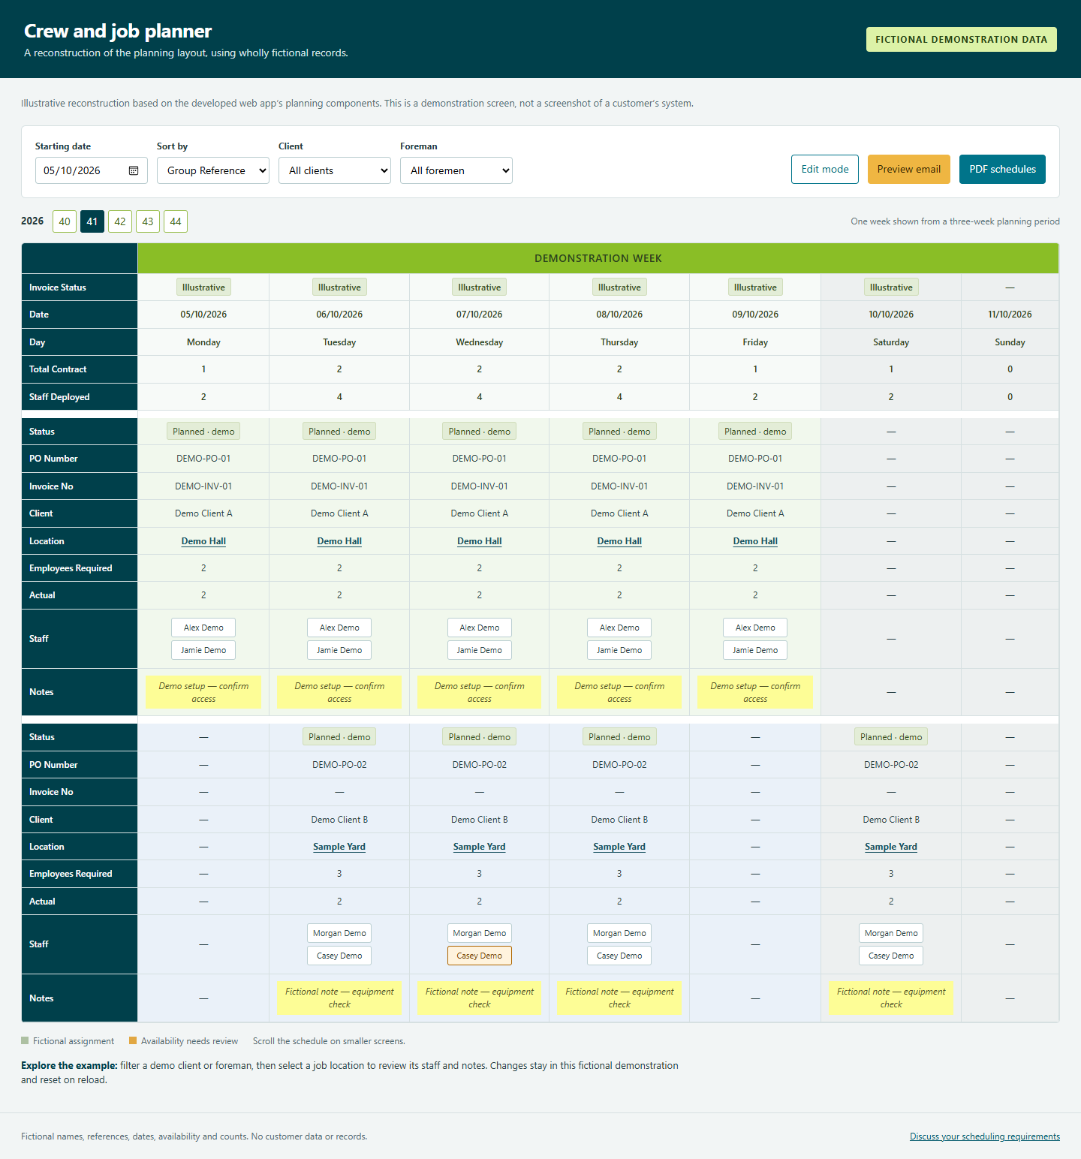Open Sample Yard location link for Saturday
The height and width of the screenshot is (1159, 1081).
[x=891, y=847]
